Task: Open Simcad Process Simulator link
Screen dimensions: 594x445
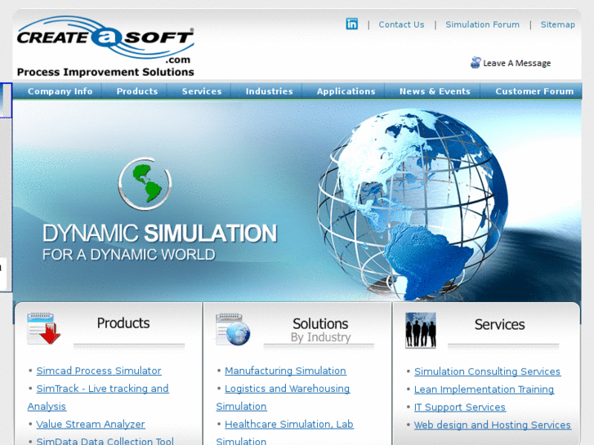Action: (99, 371)
